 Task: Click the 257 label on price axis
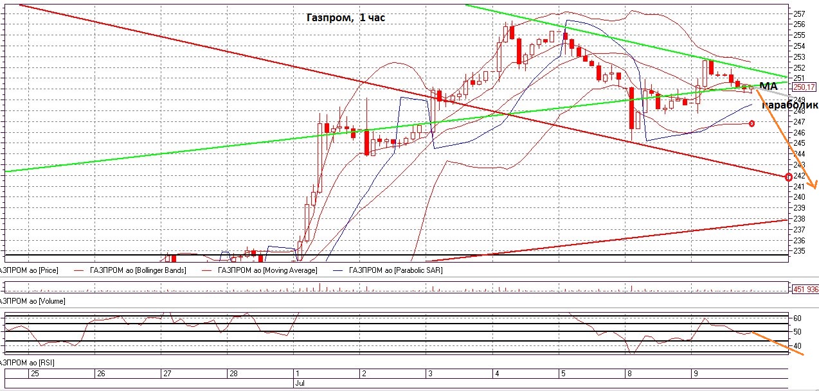tap(799, 13)
